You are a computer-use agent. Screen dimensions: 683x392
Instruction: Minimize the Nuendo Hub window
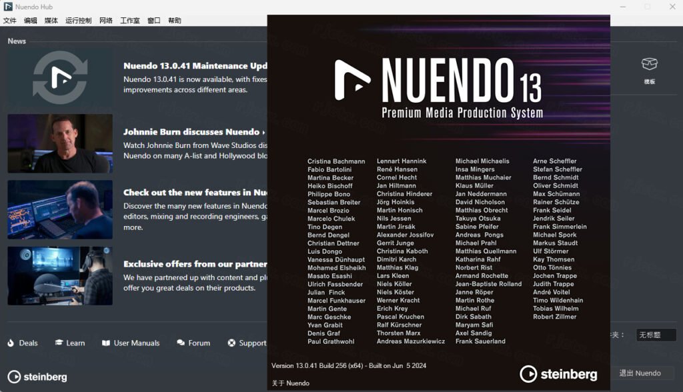(623, 7)
